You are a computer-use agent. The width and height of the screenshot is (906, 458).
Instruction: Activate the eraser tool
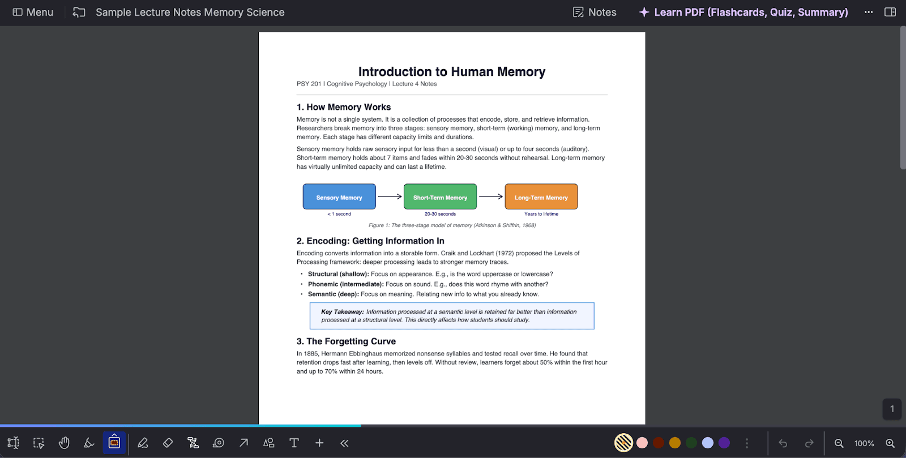pos(168,443)
